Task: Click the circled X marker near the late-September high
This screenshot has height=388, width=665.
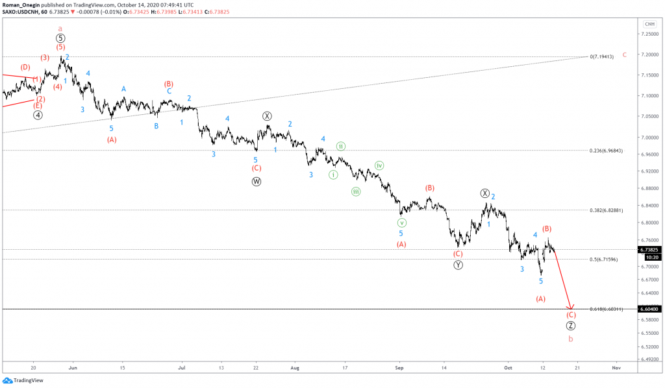Action: click(x=484, y=192)
